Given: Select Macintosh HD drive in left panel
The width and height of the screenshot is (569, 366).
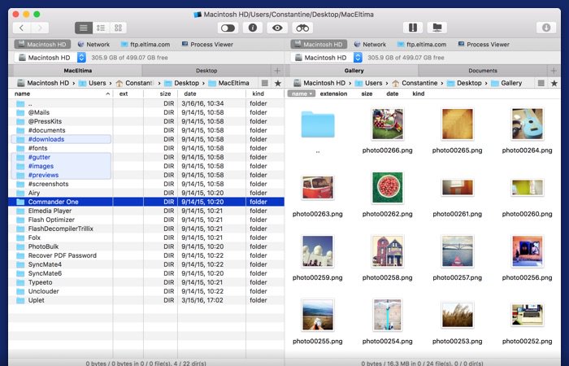Looking at the screenshot, I should (42, 44).
